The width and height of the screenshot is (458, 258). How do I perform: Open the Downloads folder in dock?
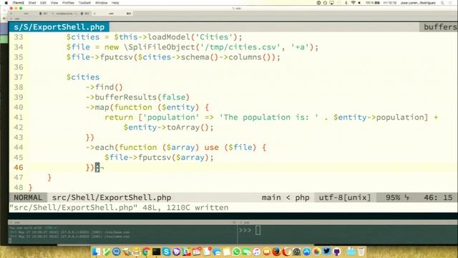pos(351,252)
